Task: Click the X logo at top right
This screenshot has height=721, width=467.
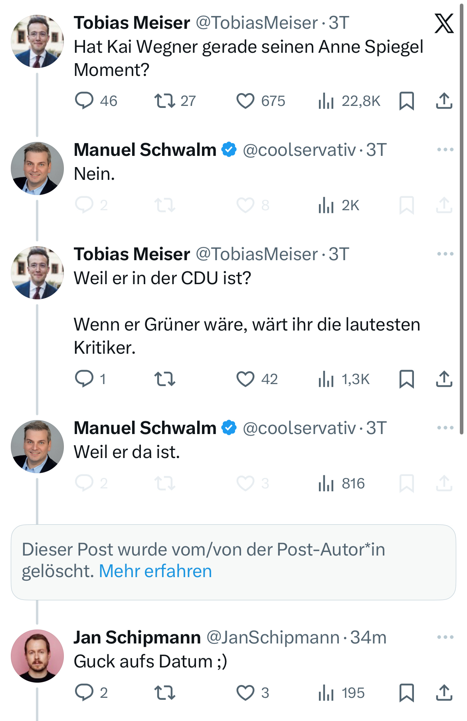Action: [x=444, y=23]
